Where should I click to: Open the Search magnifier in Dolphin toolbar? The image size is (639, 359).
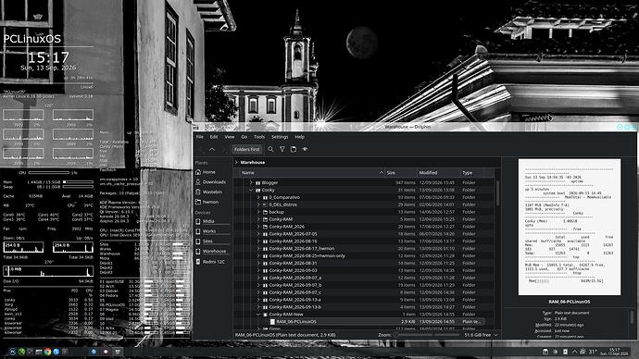point(270,149)
